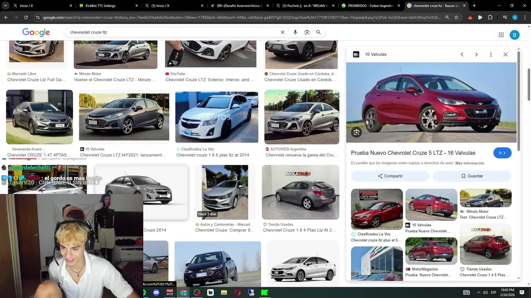Screen dimensions: 531x298
Task: Open related Minuto Motor Test thumbnail
Action: pos(485,198)
